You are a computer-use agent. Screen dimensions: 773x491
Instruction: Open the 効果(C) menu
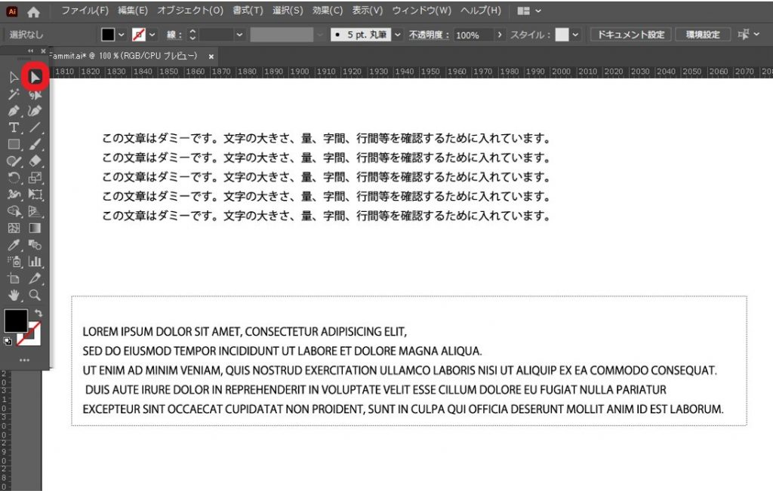click(x=328, y=11)
